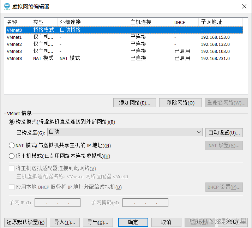Select the VMnet1 row in network list
The height and width of the screenshot is (228, 252).
tap(124, 37)
